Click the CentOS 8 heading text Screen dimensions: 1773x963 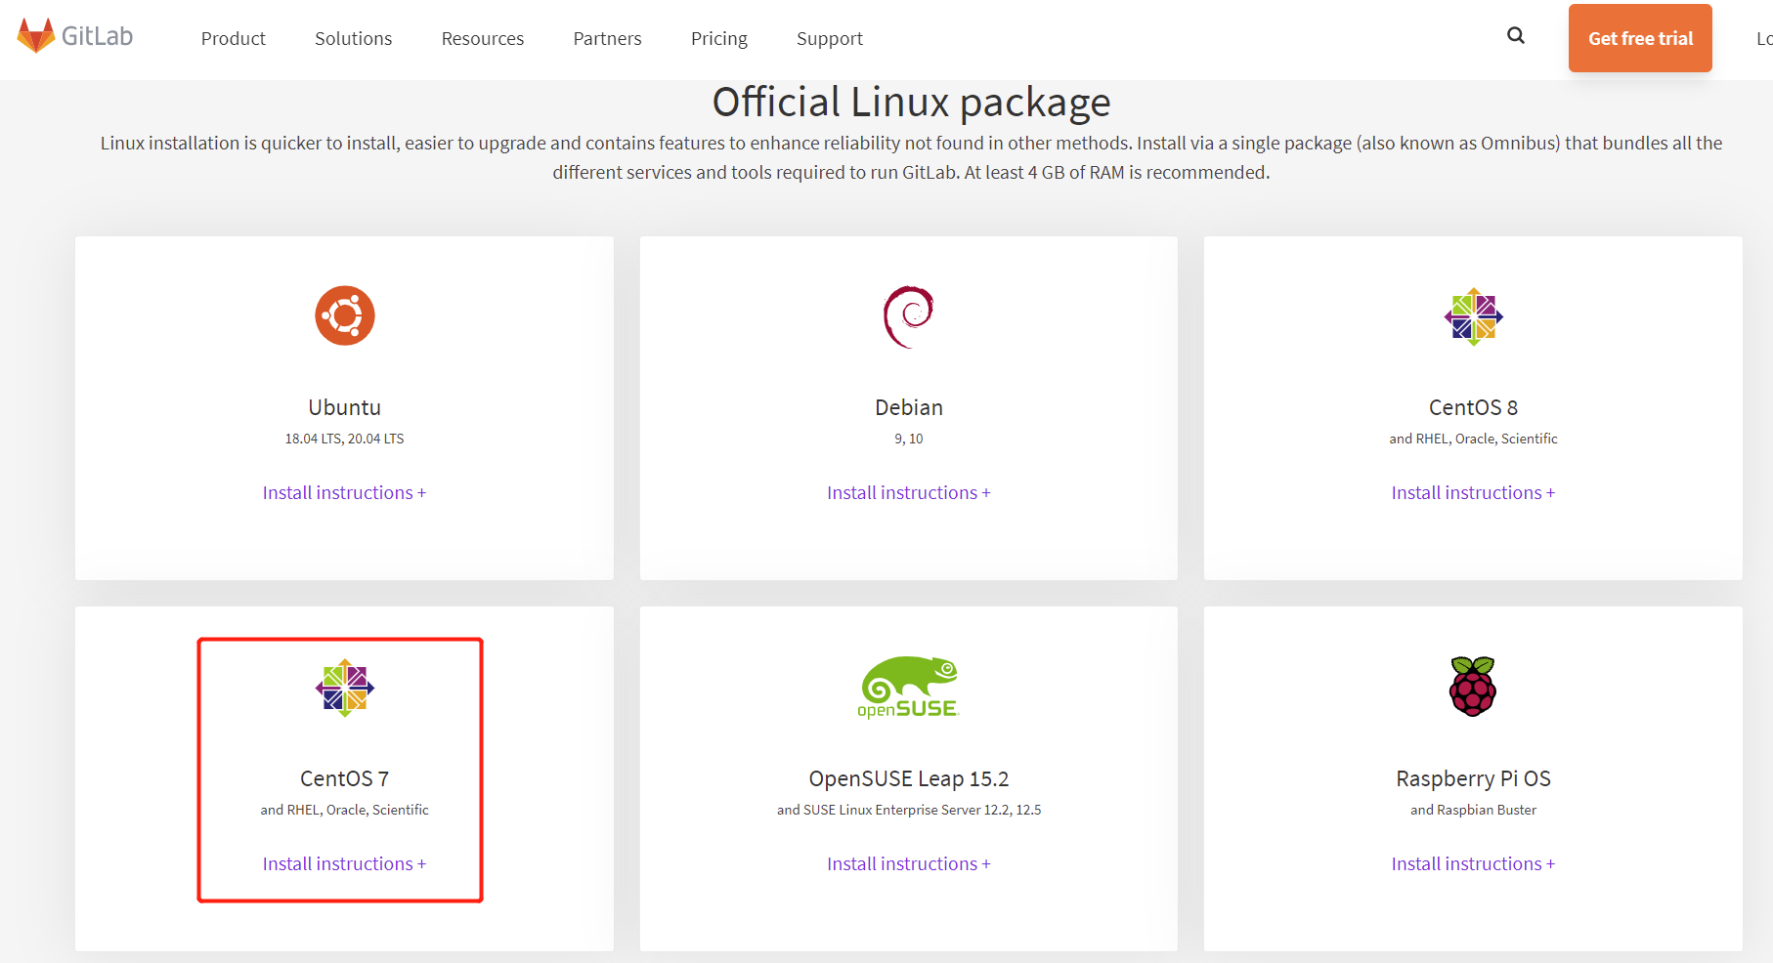pos(1473,407)
